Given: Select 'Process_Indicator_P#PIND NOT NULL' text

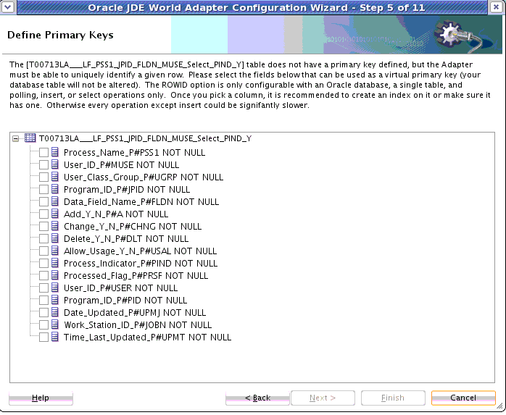Looking at the screenshot, I should 141,264.
